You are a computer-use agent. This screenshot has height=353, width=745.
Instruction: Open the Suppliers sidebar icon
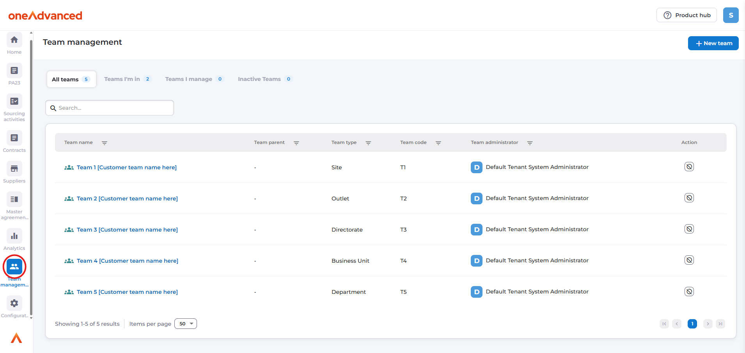click(x=14, y=169)
